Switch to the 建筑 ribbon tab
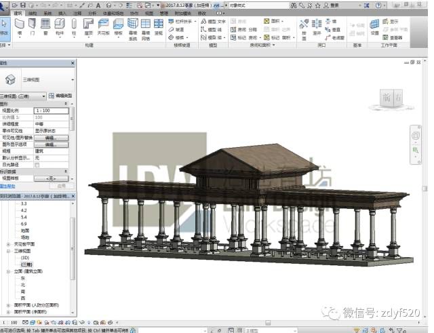Image resolution: width=434 pixels, height=333 pixels. pyautogui.click(x=18, y=13)
